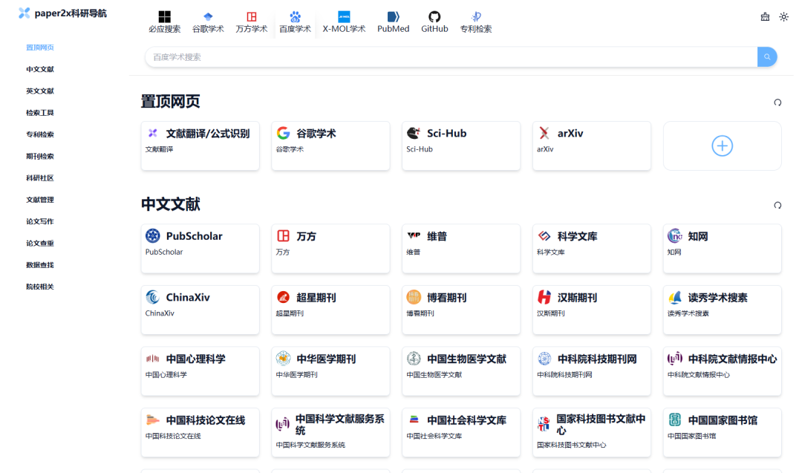The image size is (802, 473).
Task: Add a new shortcut with the plus card
Action: coord(721,146)
